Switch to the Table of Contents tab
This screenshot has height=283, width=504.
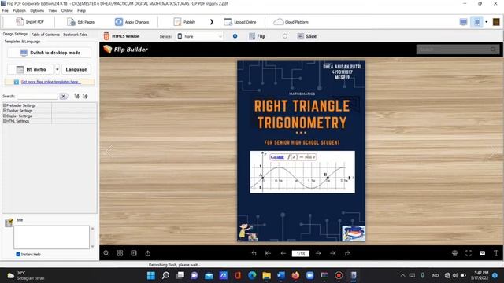coord(46,35)
